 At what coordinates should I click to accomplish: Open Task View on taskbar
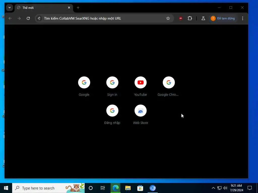[103, 188]
